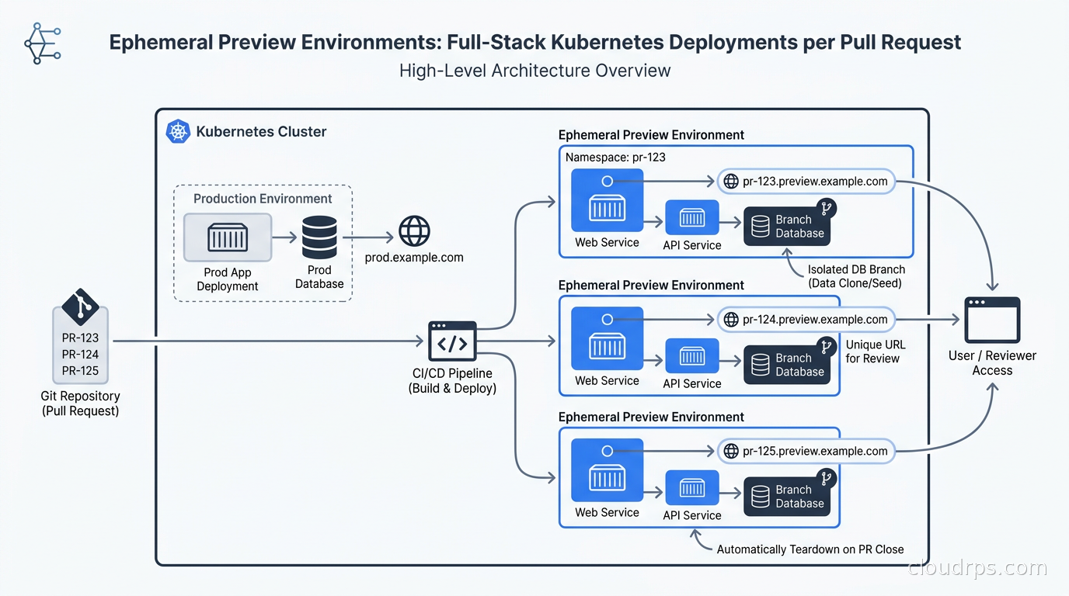
Task: Click the git branch badge on pr-123 Branch Database
Action: [826, 208]
